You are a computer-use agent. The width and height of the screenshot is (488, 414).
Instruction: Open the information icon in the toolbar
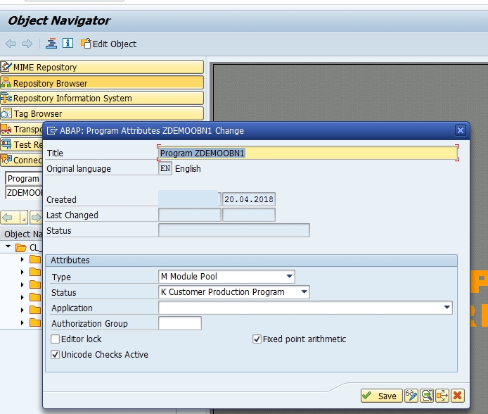coord(68,43)
